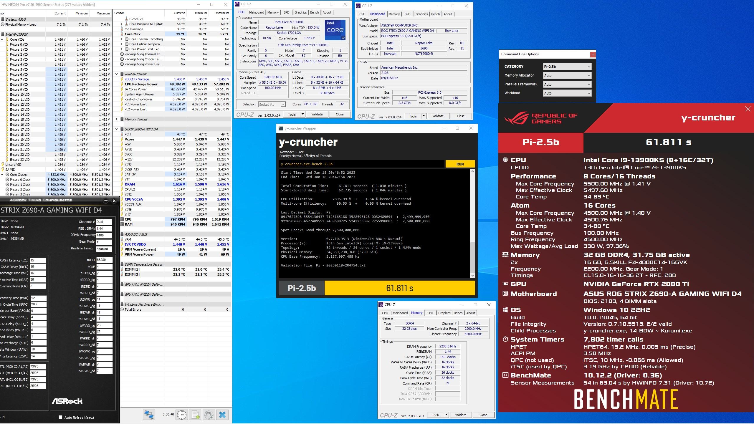Collapse the Core Clocks tree group

tap(2, 175)
